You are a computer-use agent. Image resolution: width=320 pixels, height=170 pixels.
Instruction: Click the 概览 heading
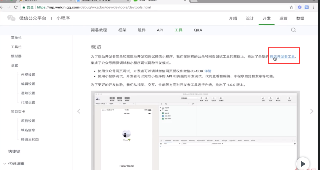pos(96,47)
